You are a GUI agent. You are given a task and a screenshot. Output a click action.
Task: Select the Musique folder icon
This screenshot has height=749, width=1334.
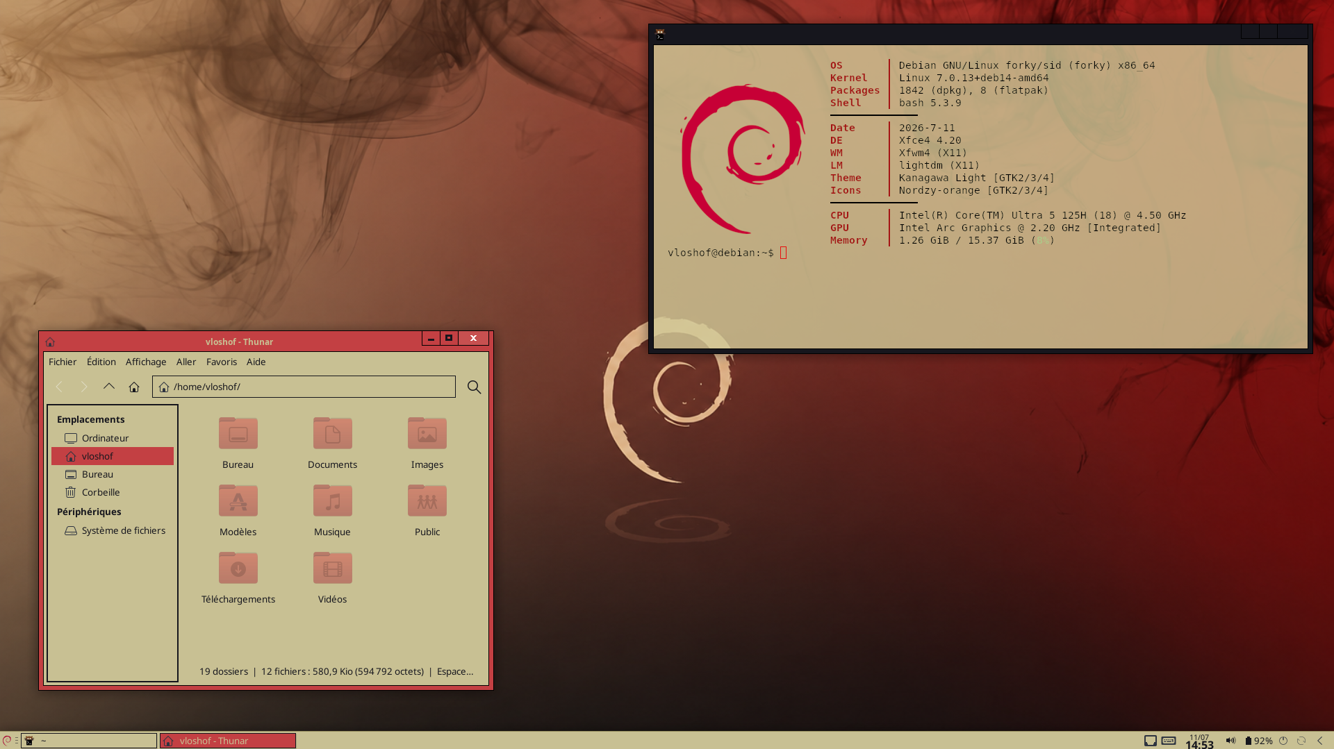coord(333,500)
